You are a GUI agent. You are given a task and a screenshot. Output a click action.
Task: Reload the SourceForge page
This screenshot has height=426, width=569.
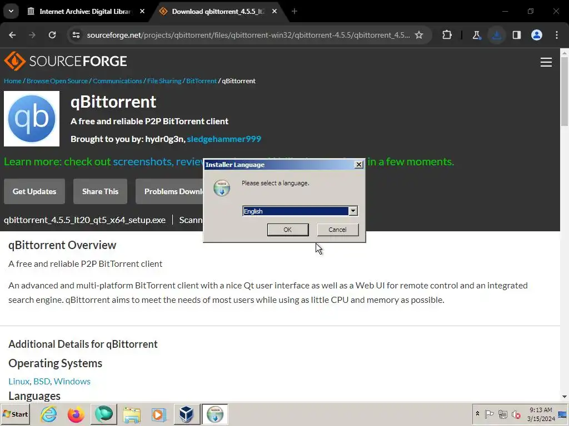[x=52, y=35]
